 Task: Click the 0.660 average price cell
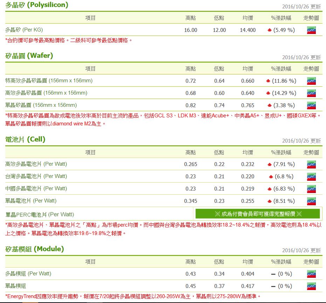point(248,81)
